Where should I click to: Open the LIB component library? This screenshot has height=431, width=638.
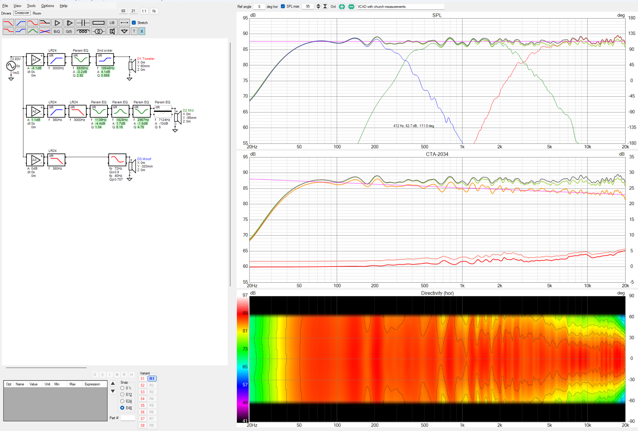[x=112, y=23]
